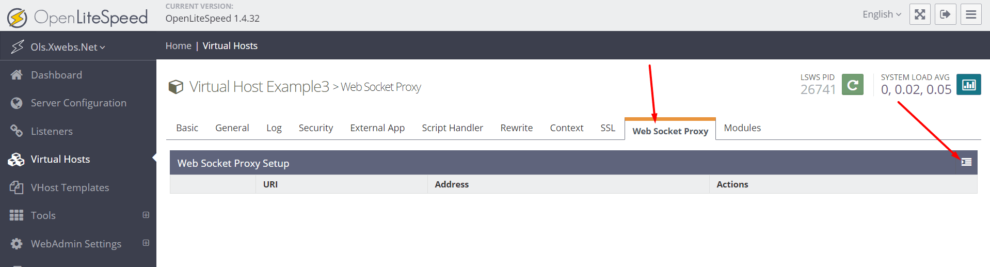Open the hamburger menu icon
This screenshot has height=267, width=990.
click(x=971, y=14)
